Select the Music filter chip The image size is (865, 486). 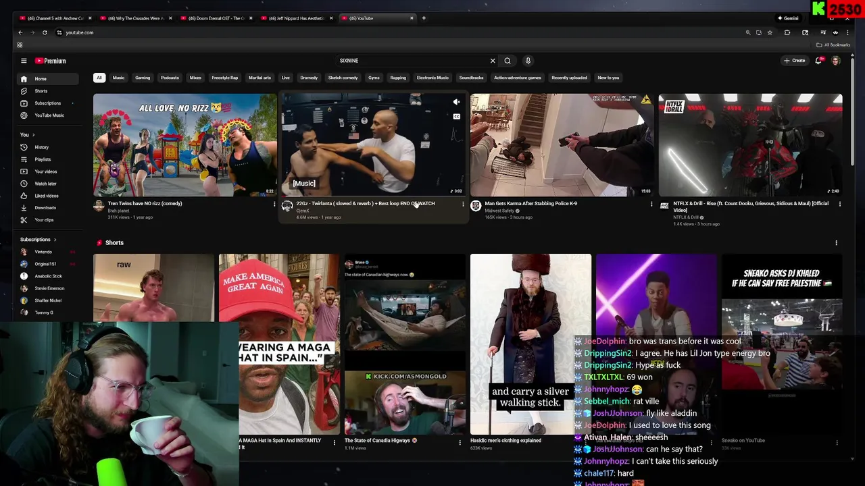(x=118, y=78)
